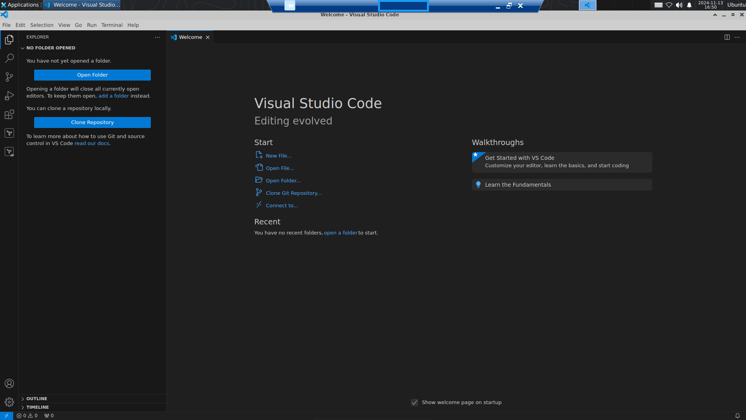Collapse the No Folder Opened section
Image resolution: width=746 pixels, height=420 pixels.
(x=51, y=48)
